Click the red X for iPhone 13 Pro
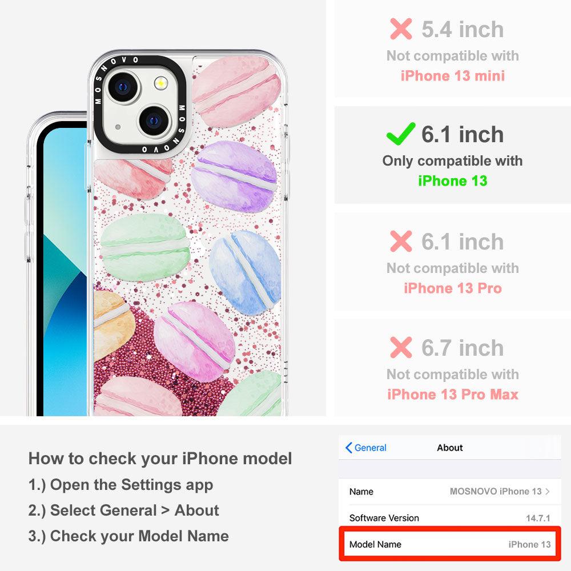The image size is (571, 571). [401, 241]
